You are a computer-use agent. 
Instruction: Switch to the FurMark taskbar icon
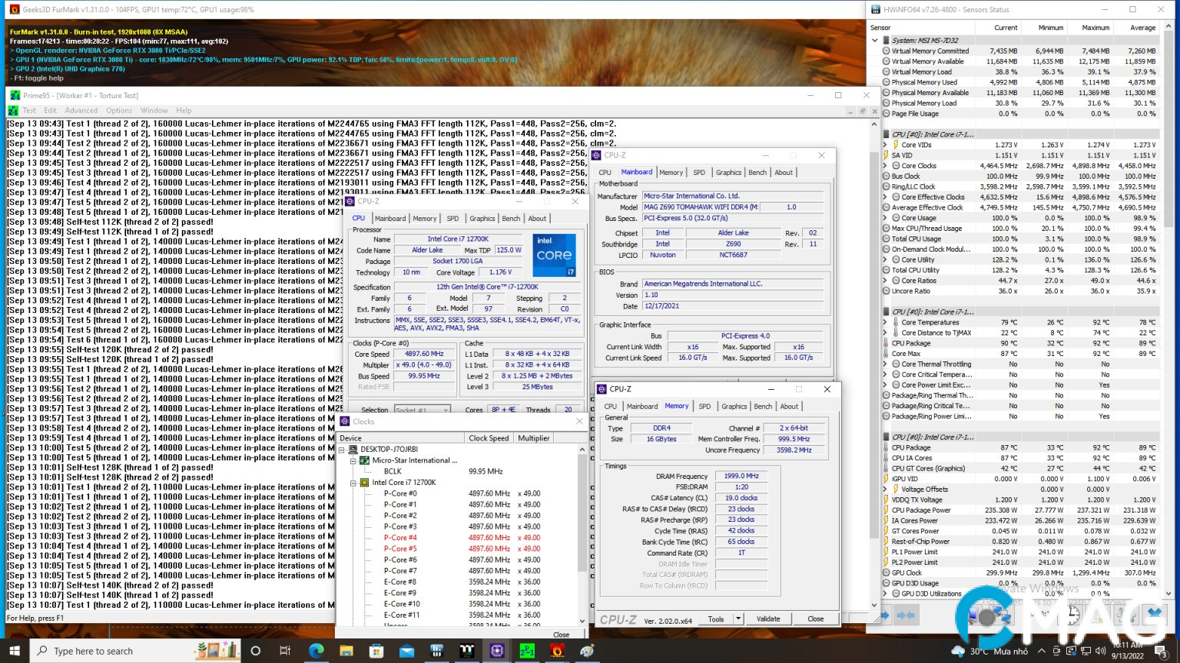(557, 651)
